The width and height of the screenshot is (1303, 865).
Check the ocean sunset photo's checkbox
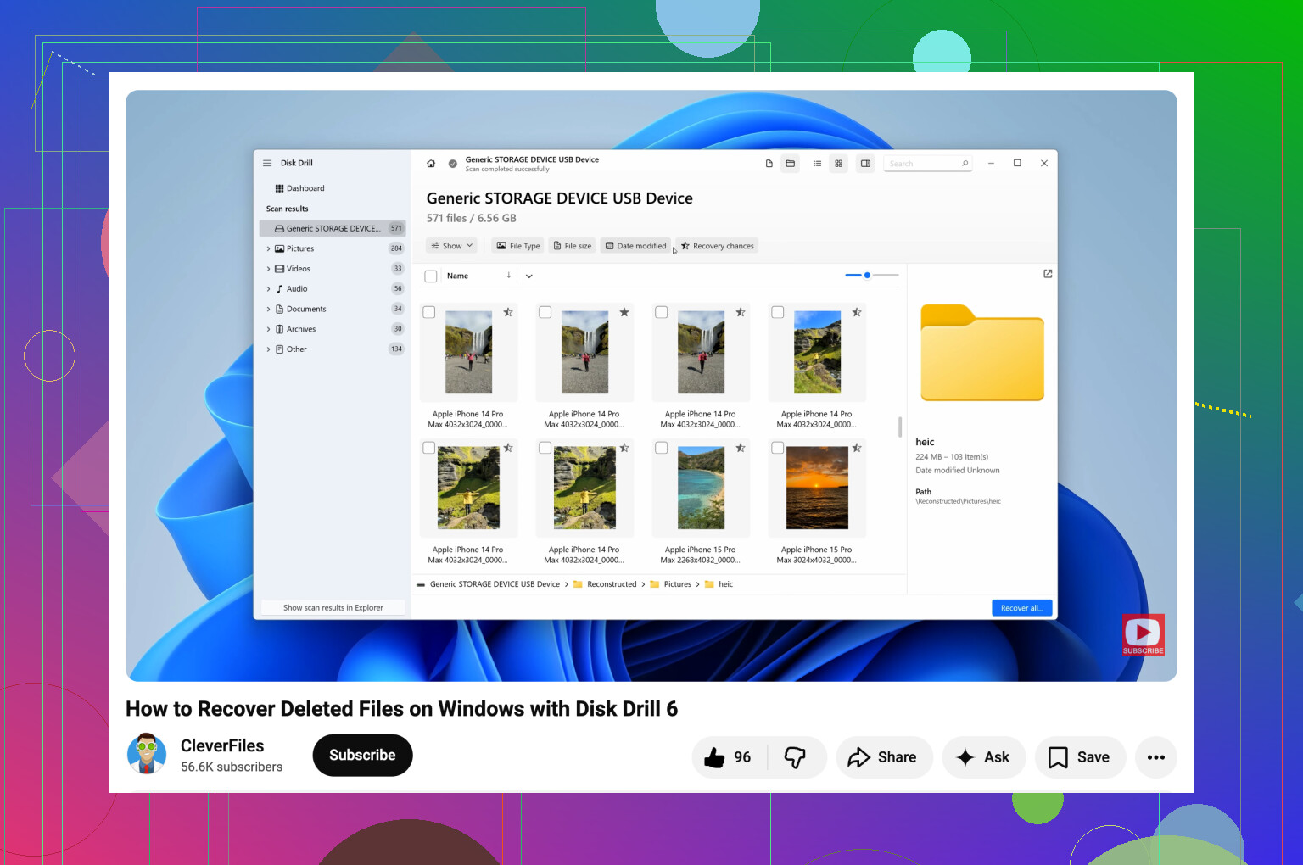pos(778,448)
